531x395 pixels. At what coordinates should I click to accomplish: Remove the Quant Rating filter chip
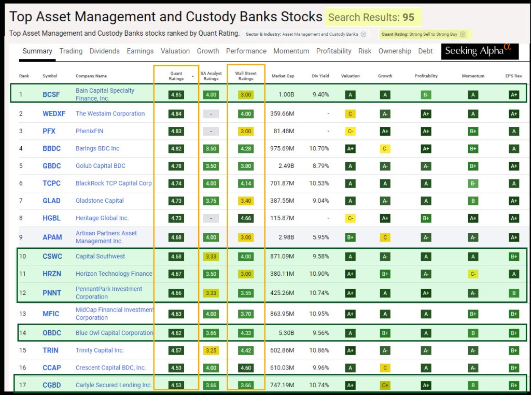[x=463, y=34]
